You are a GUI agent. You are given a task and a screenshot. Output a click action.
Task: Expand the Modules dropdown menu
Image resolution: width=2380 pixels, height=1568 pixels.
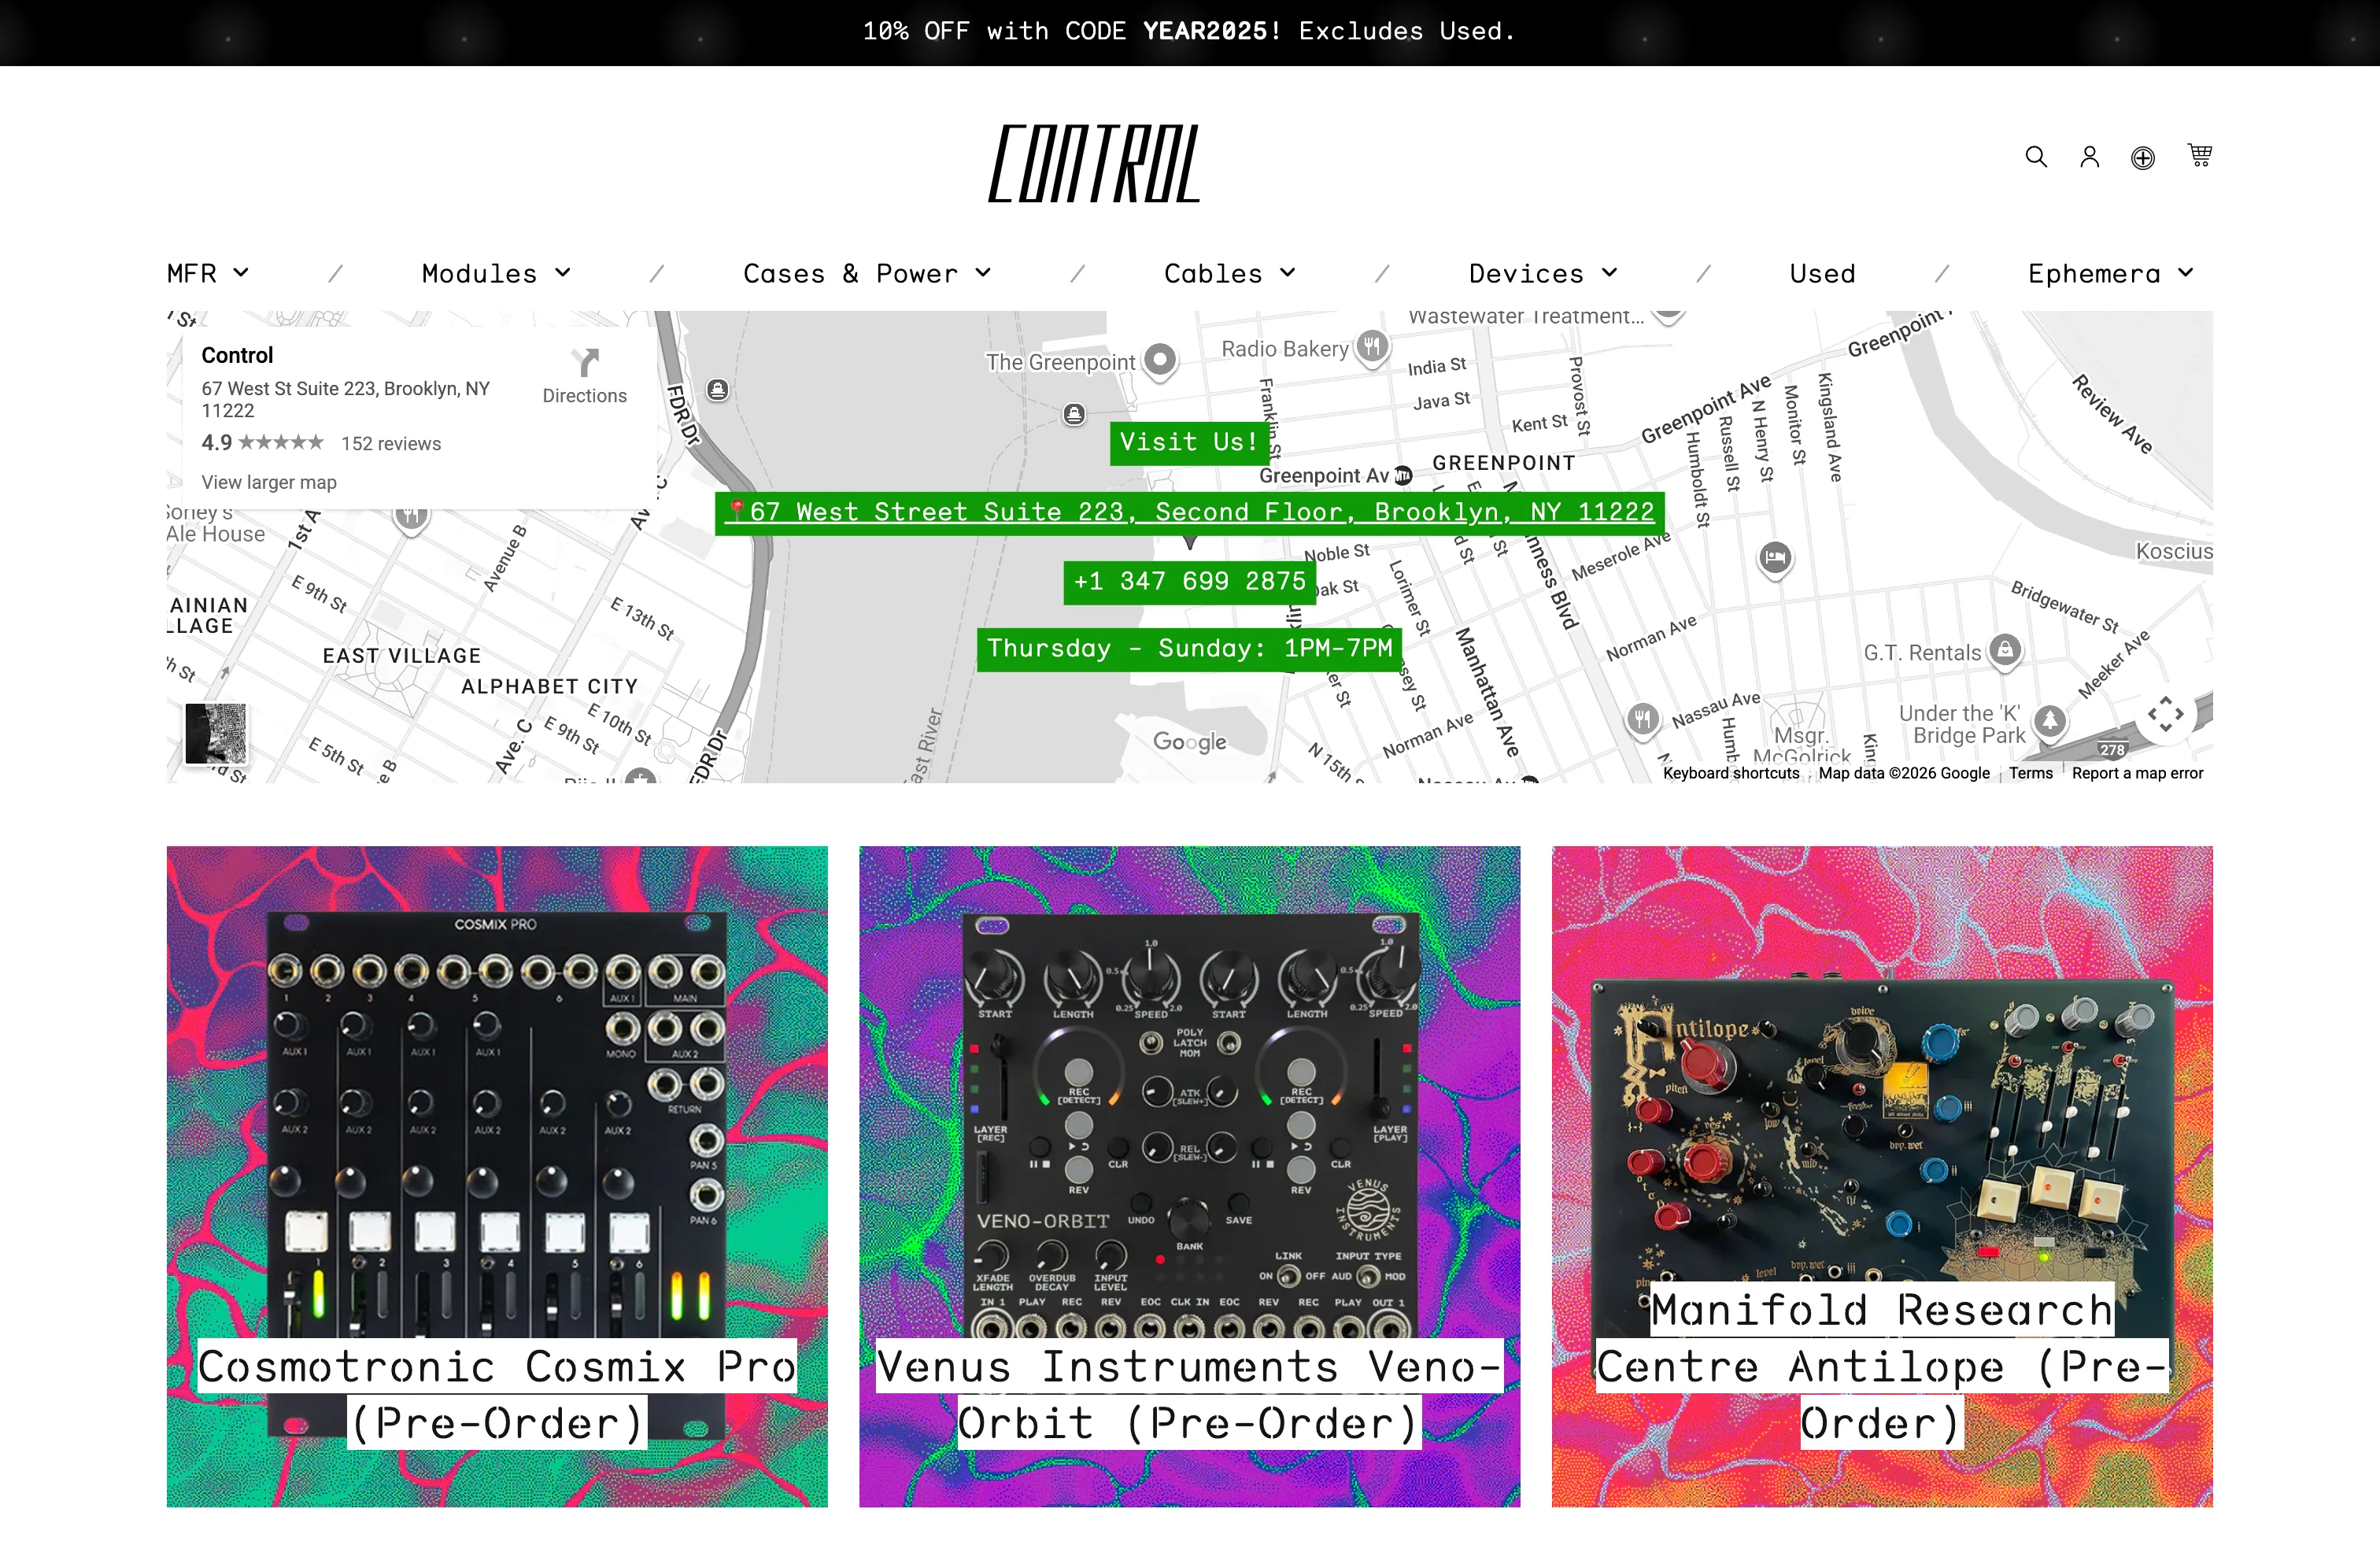tap(495, 273)
